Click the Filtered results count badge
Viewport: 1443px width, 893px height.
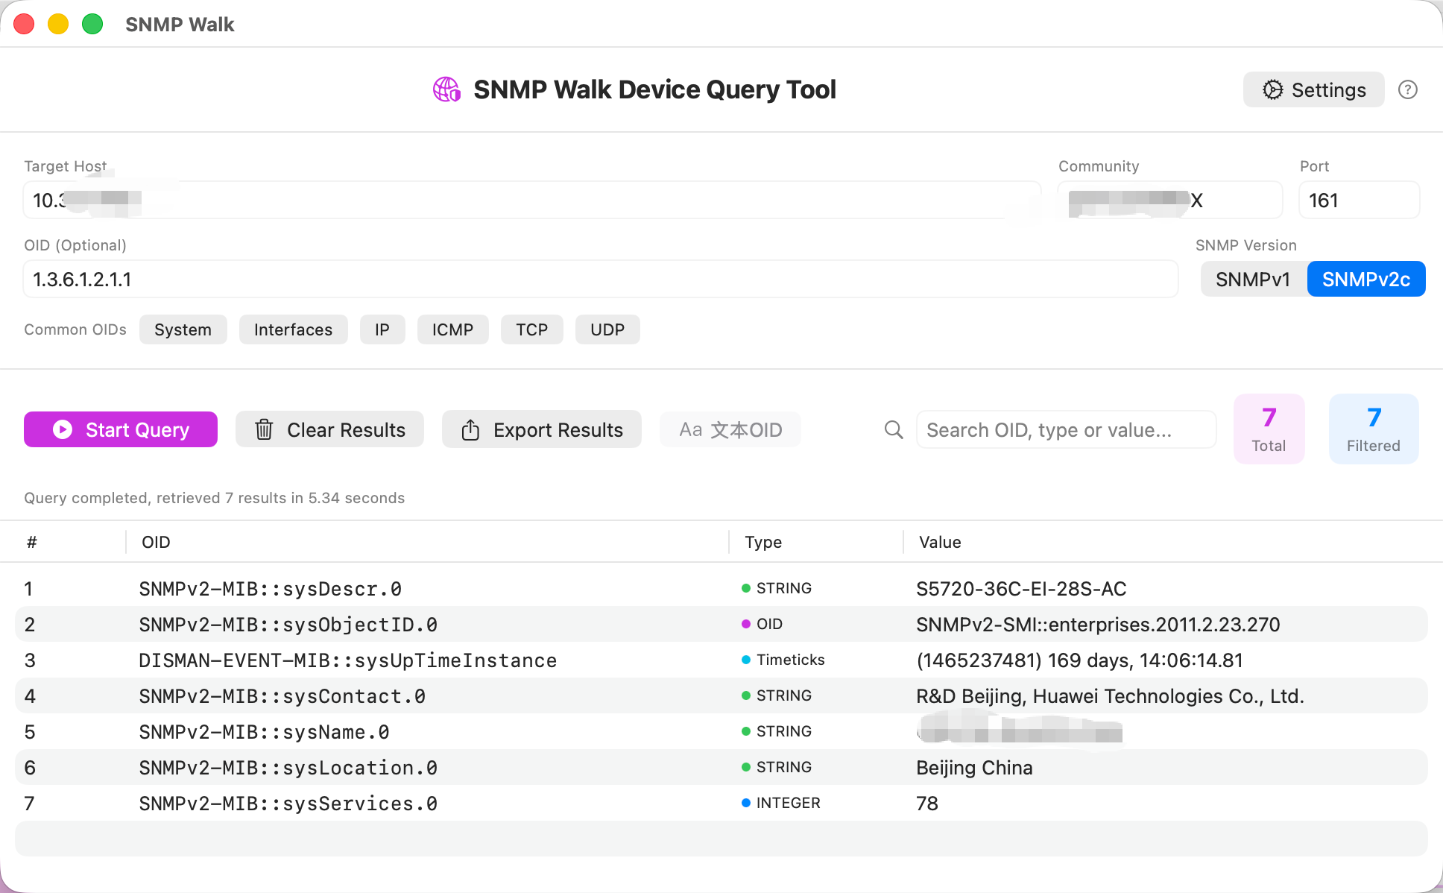(1374, 429)
